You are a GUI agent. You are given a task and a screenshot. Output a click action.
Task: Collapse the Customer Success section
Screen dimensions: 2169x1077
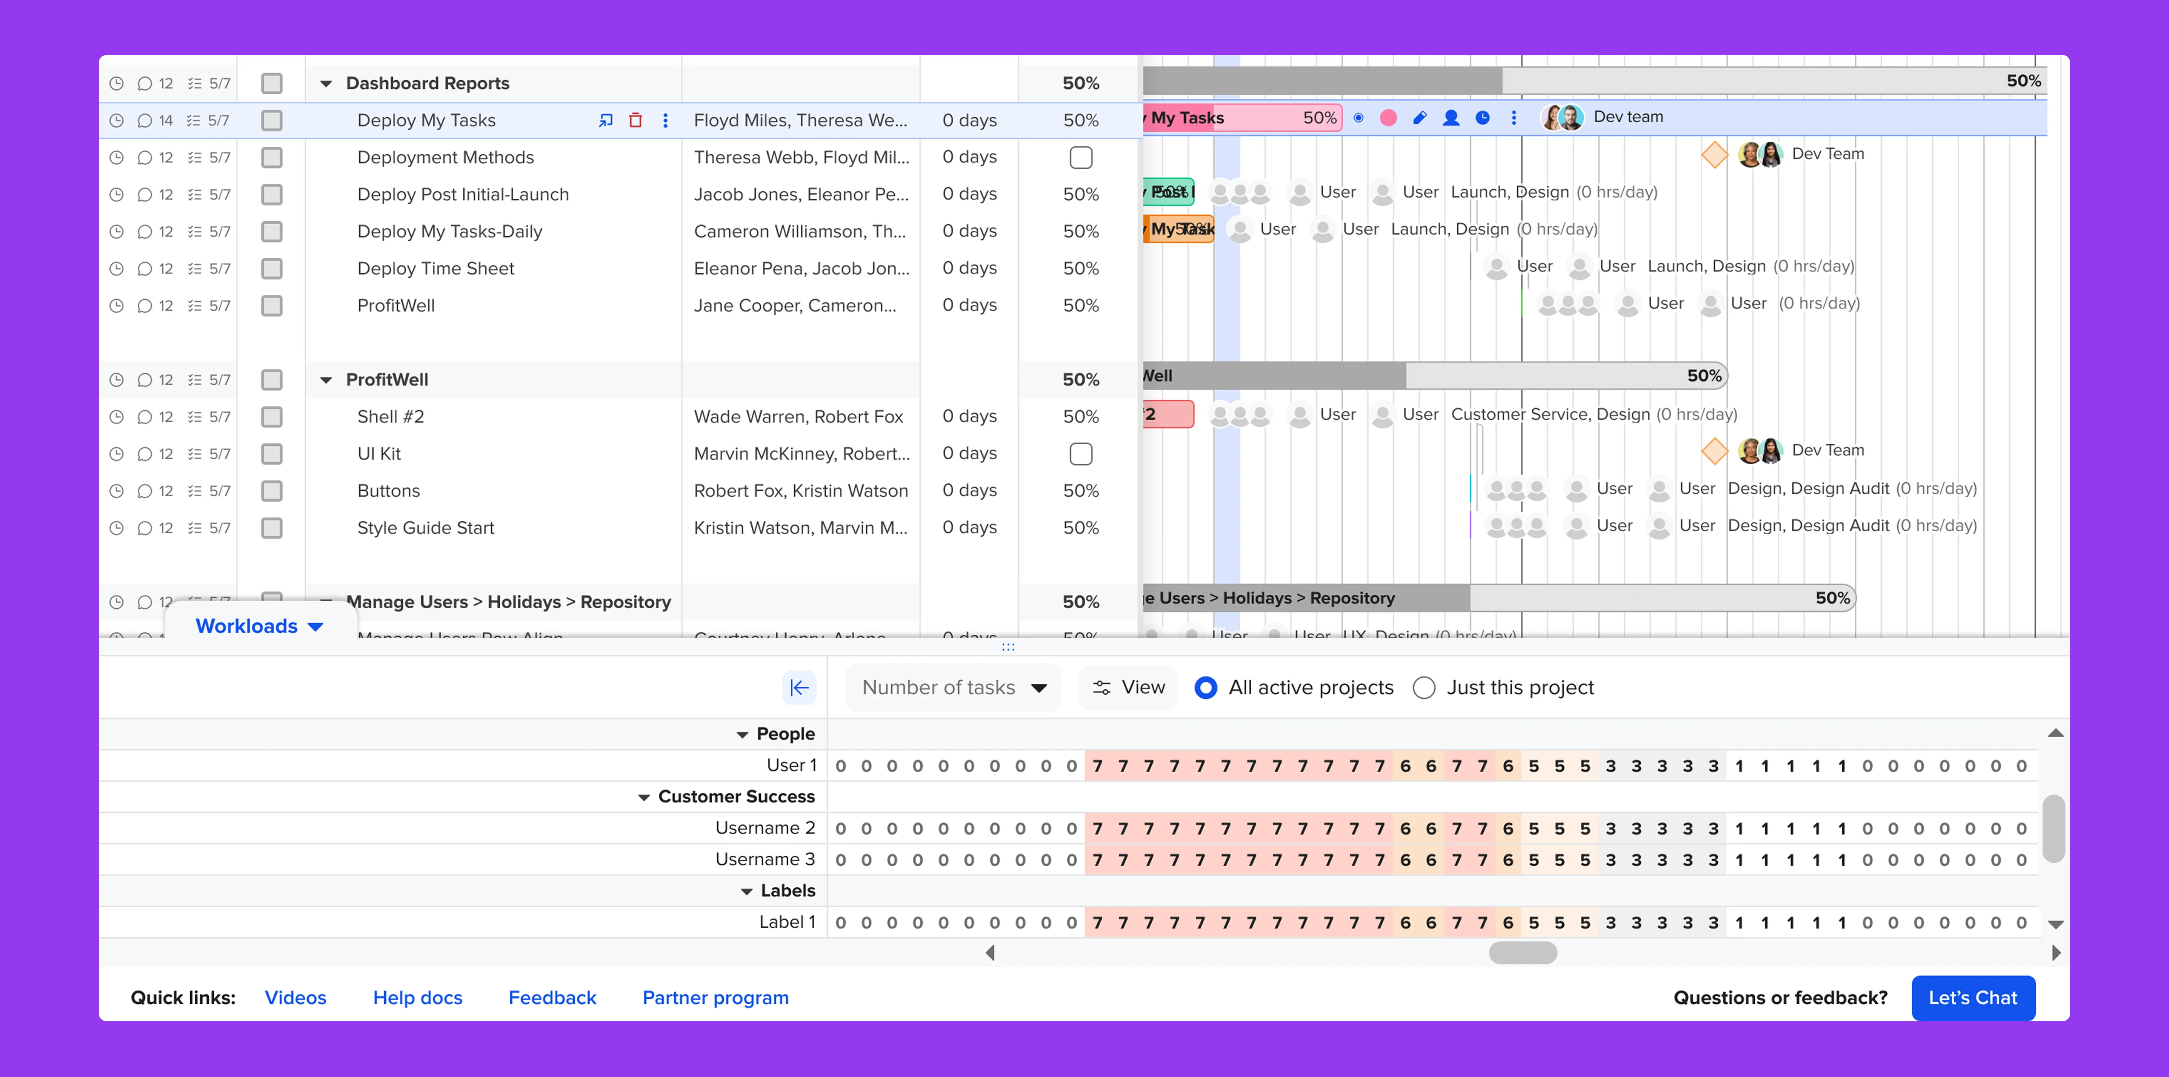coord(644,796)
